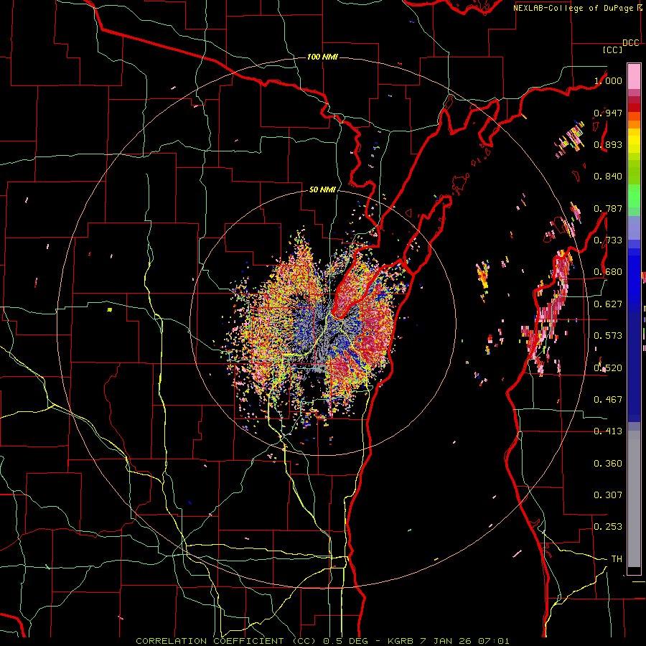Pick the gray segment of the color bar

point(634,499)
